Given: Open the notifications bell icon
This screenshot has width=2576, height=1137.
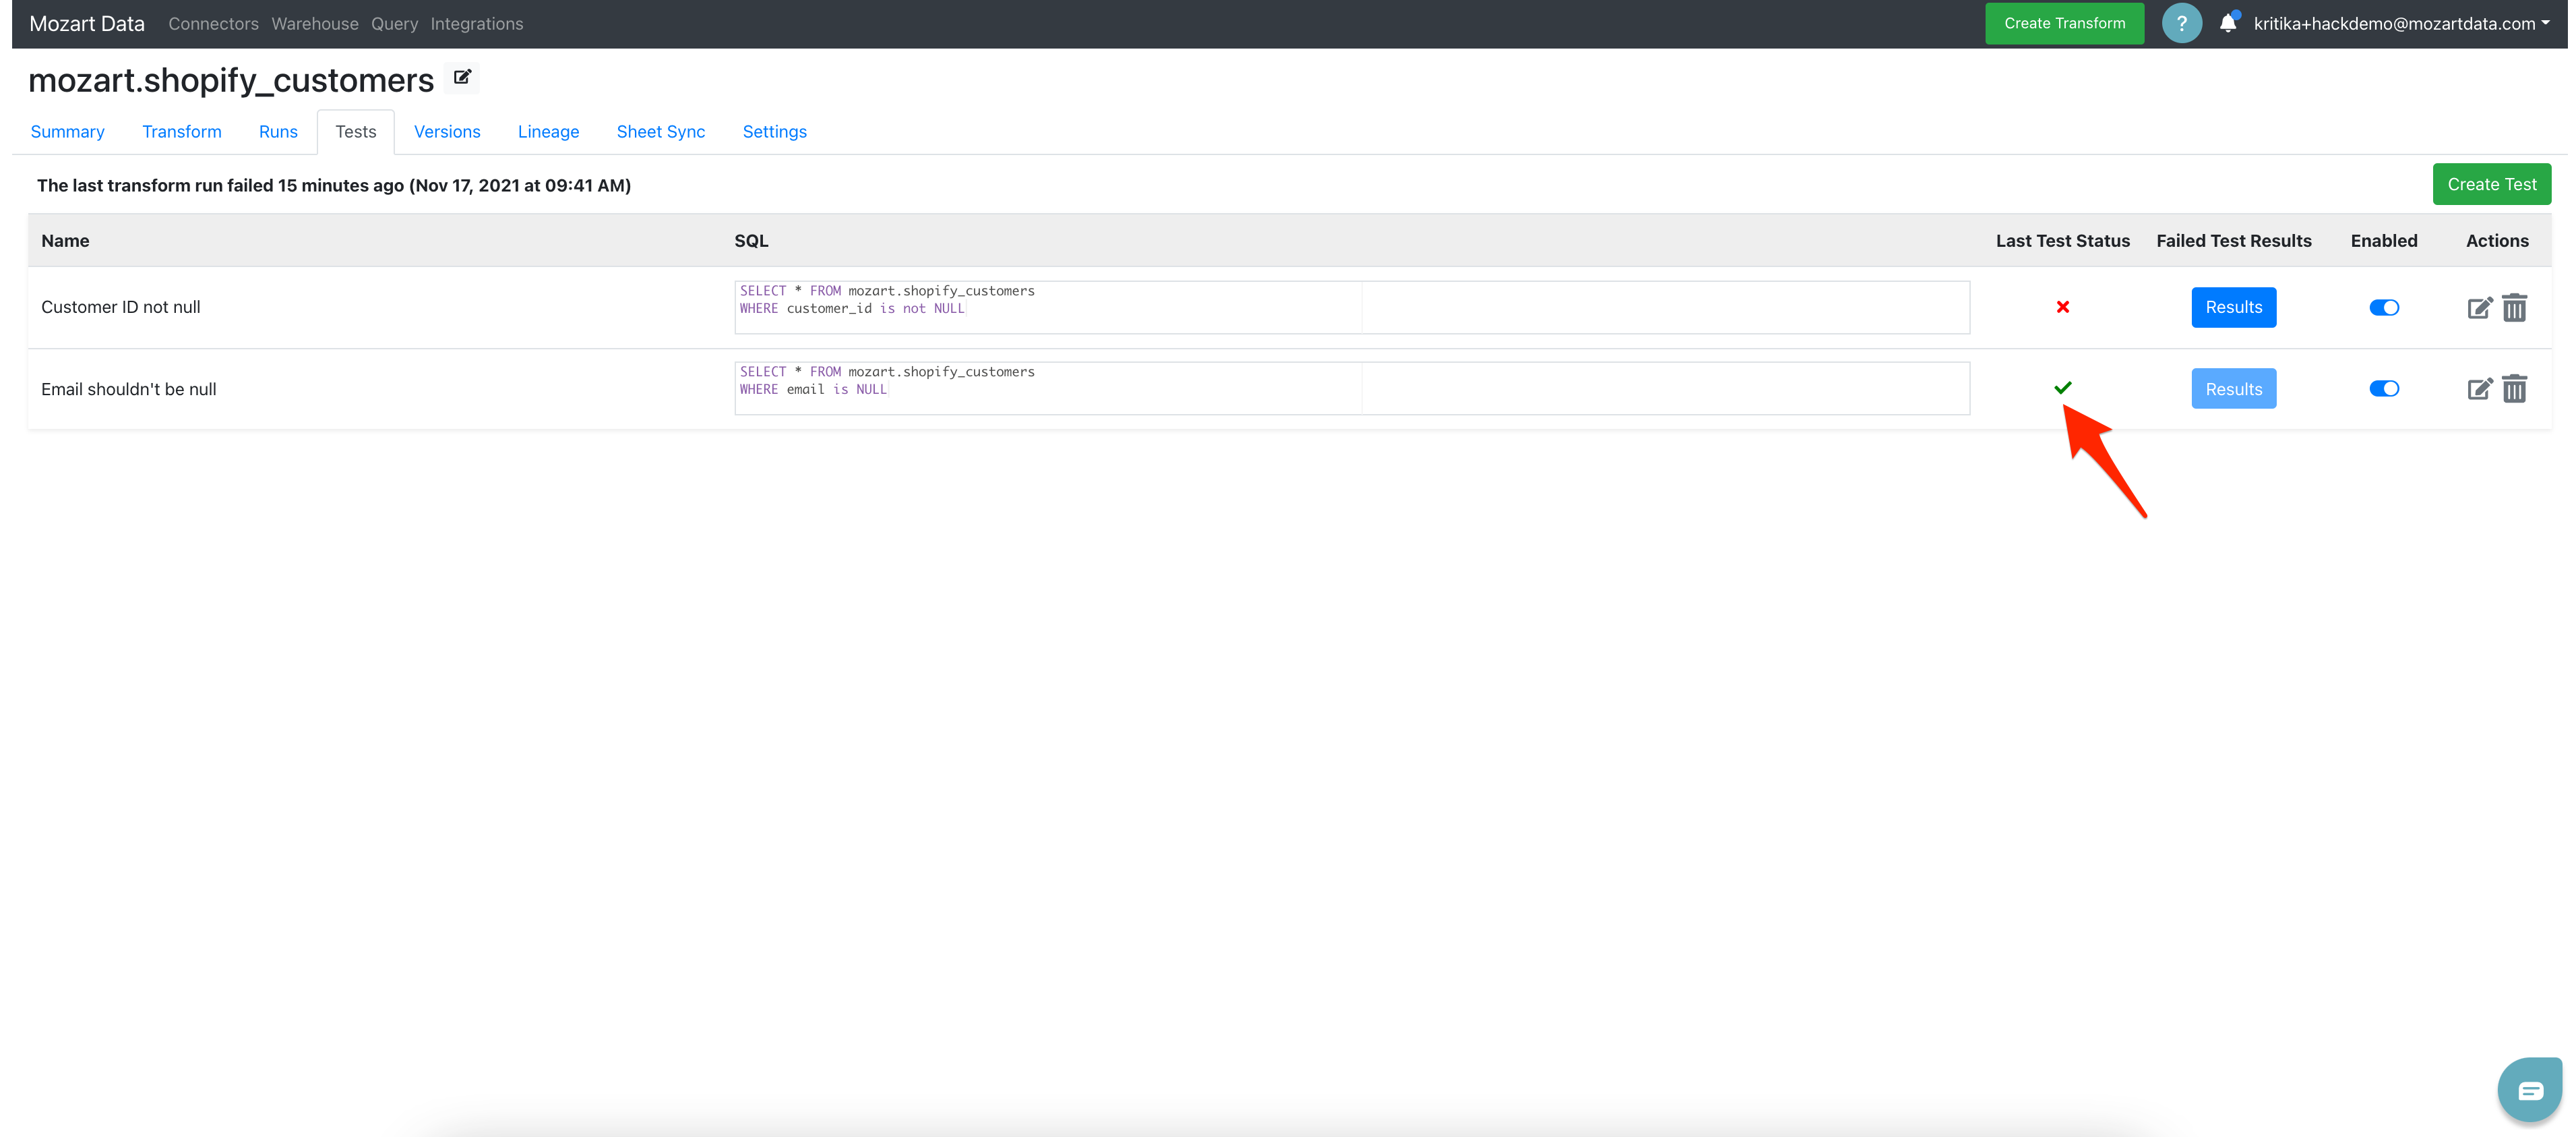Looking at the screenshot, I should [2227, 23].
